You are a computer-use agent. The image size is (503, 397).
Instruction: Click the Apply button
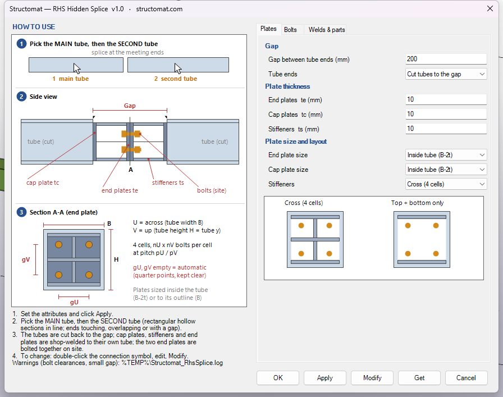coord(325,378)
